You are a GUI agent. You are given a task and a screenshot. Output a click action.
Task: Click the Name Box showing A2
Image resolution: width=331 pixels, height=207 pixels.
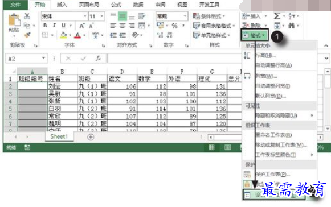pyautogui.click(x=26, y=59)
